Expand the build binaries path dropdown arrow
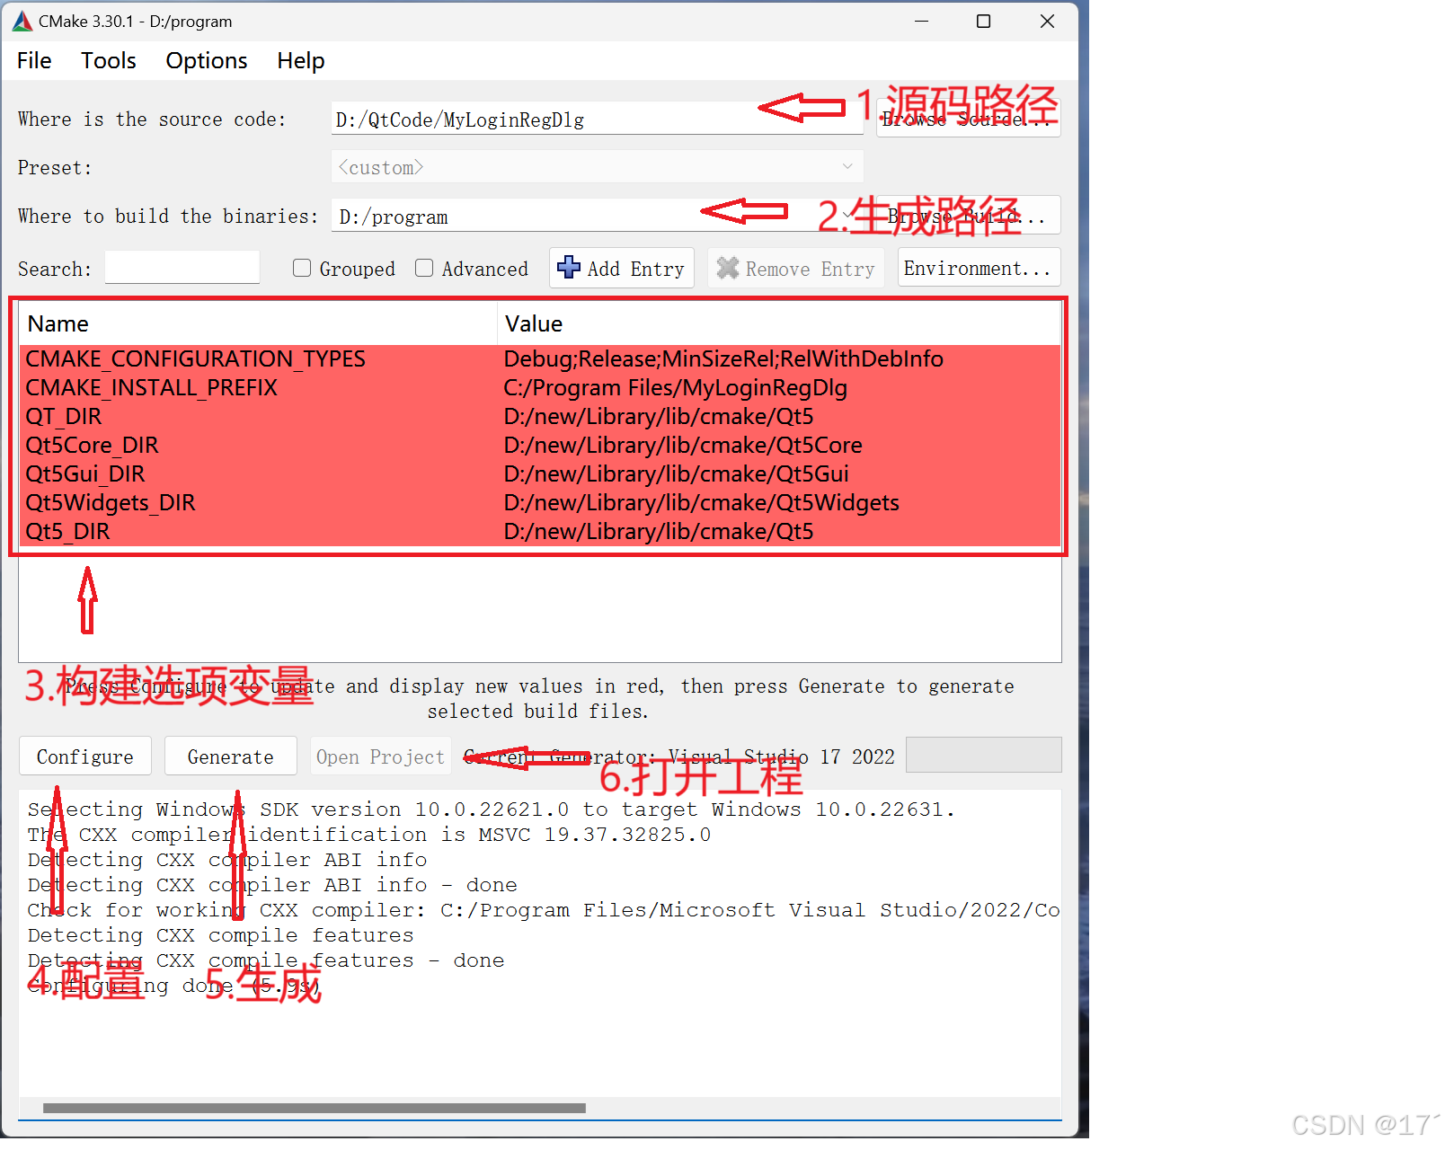The height and width of the screenshot is (1150, 1445). [x=847, y=216]
